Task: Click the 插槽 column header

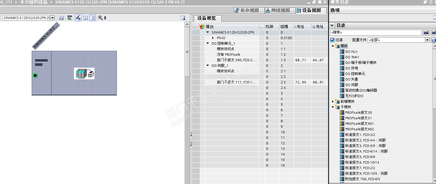Action: [286, 27]
